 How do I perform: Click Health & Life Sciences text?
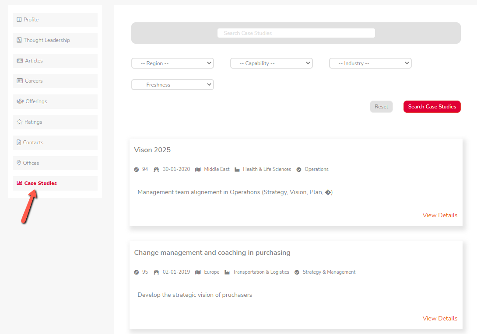[x=267, y=169]
